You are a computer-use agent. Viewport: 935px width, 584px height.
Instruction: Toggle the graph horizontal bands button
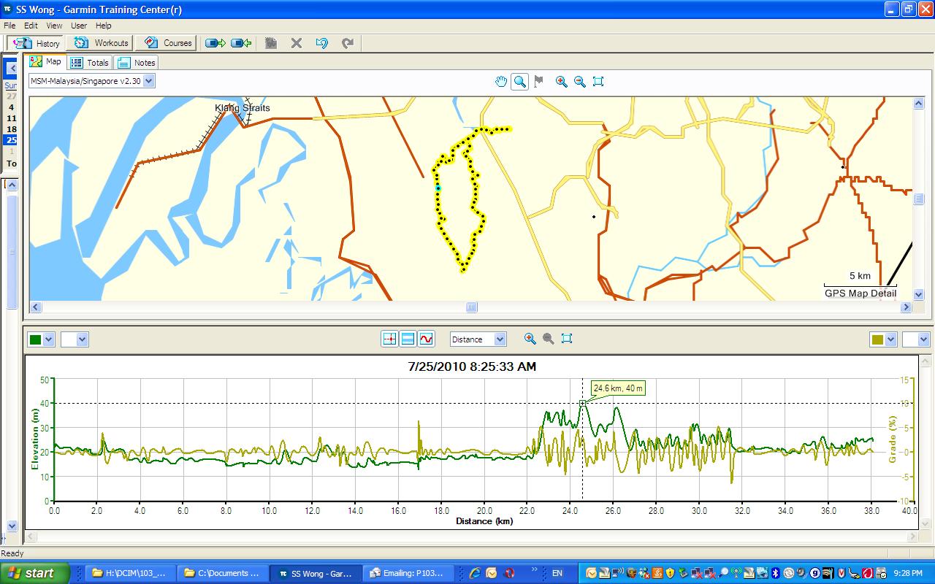[408, 339]
